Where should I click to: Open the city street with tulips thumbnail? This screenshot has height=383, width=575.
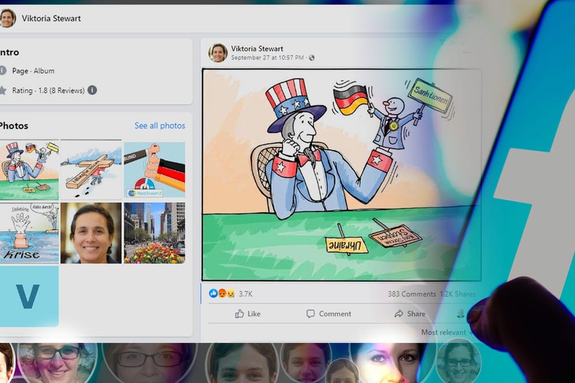[x=154, y=233]
